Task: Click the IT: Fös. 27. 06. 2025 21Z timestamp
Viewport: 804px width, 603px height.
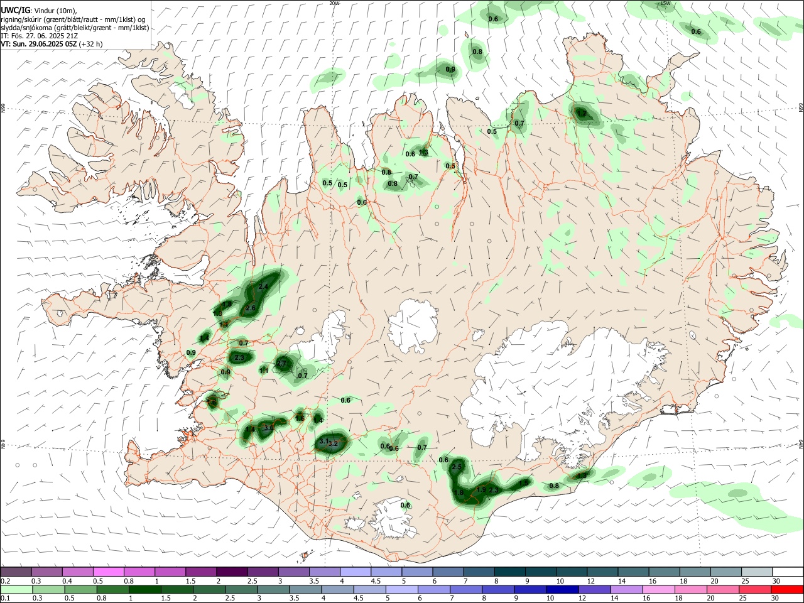Action: pyautogui.click(x=39, y=36)
